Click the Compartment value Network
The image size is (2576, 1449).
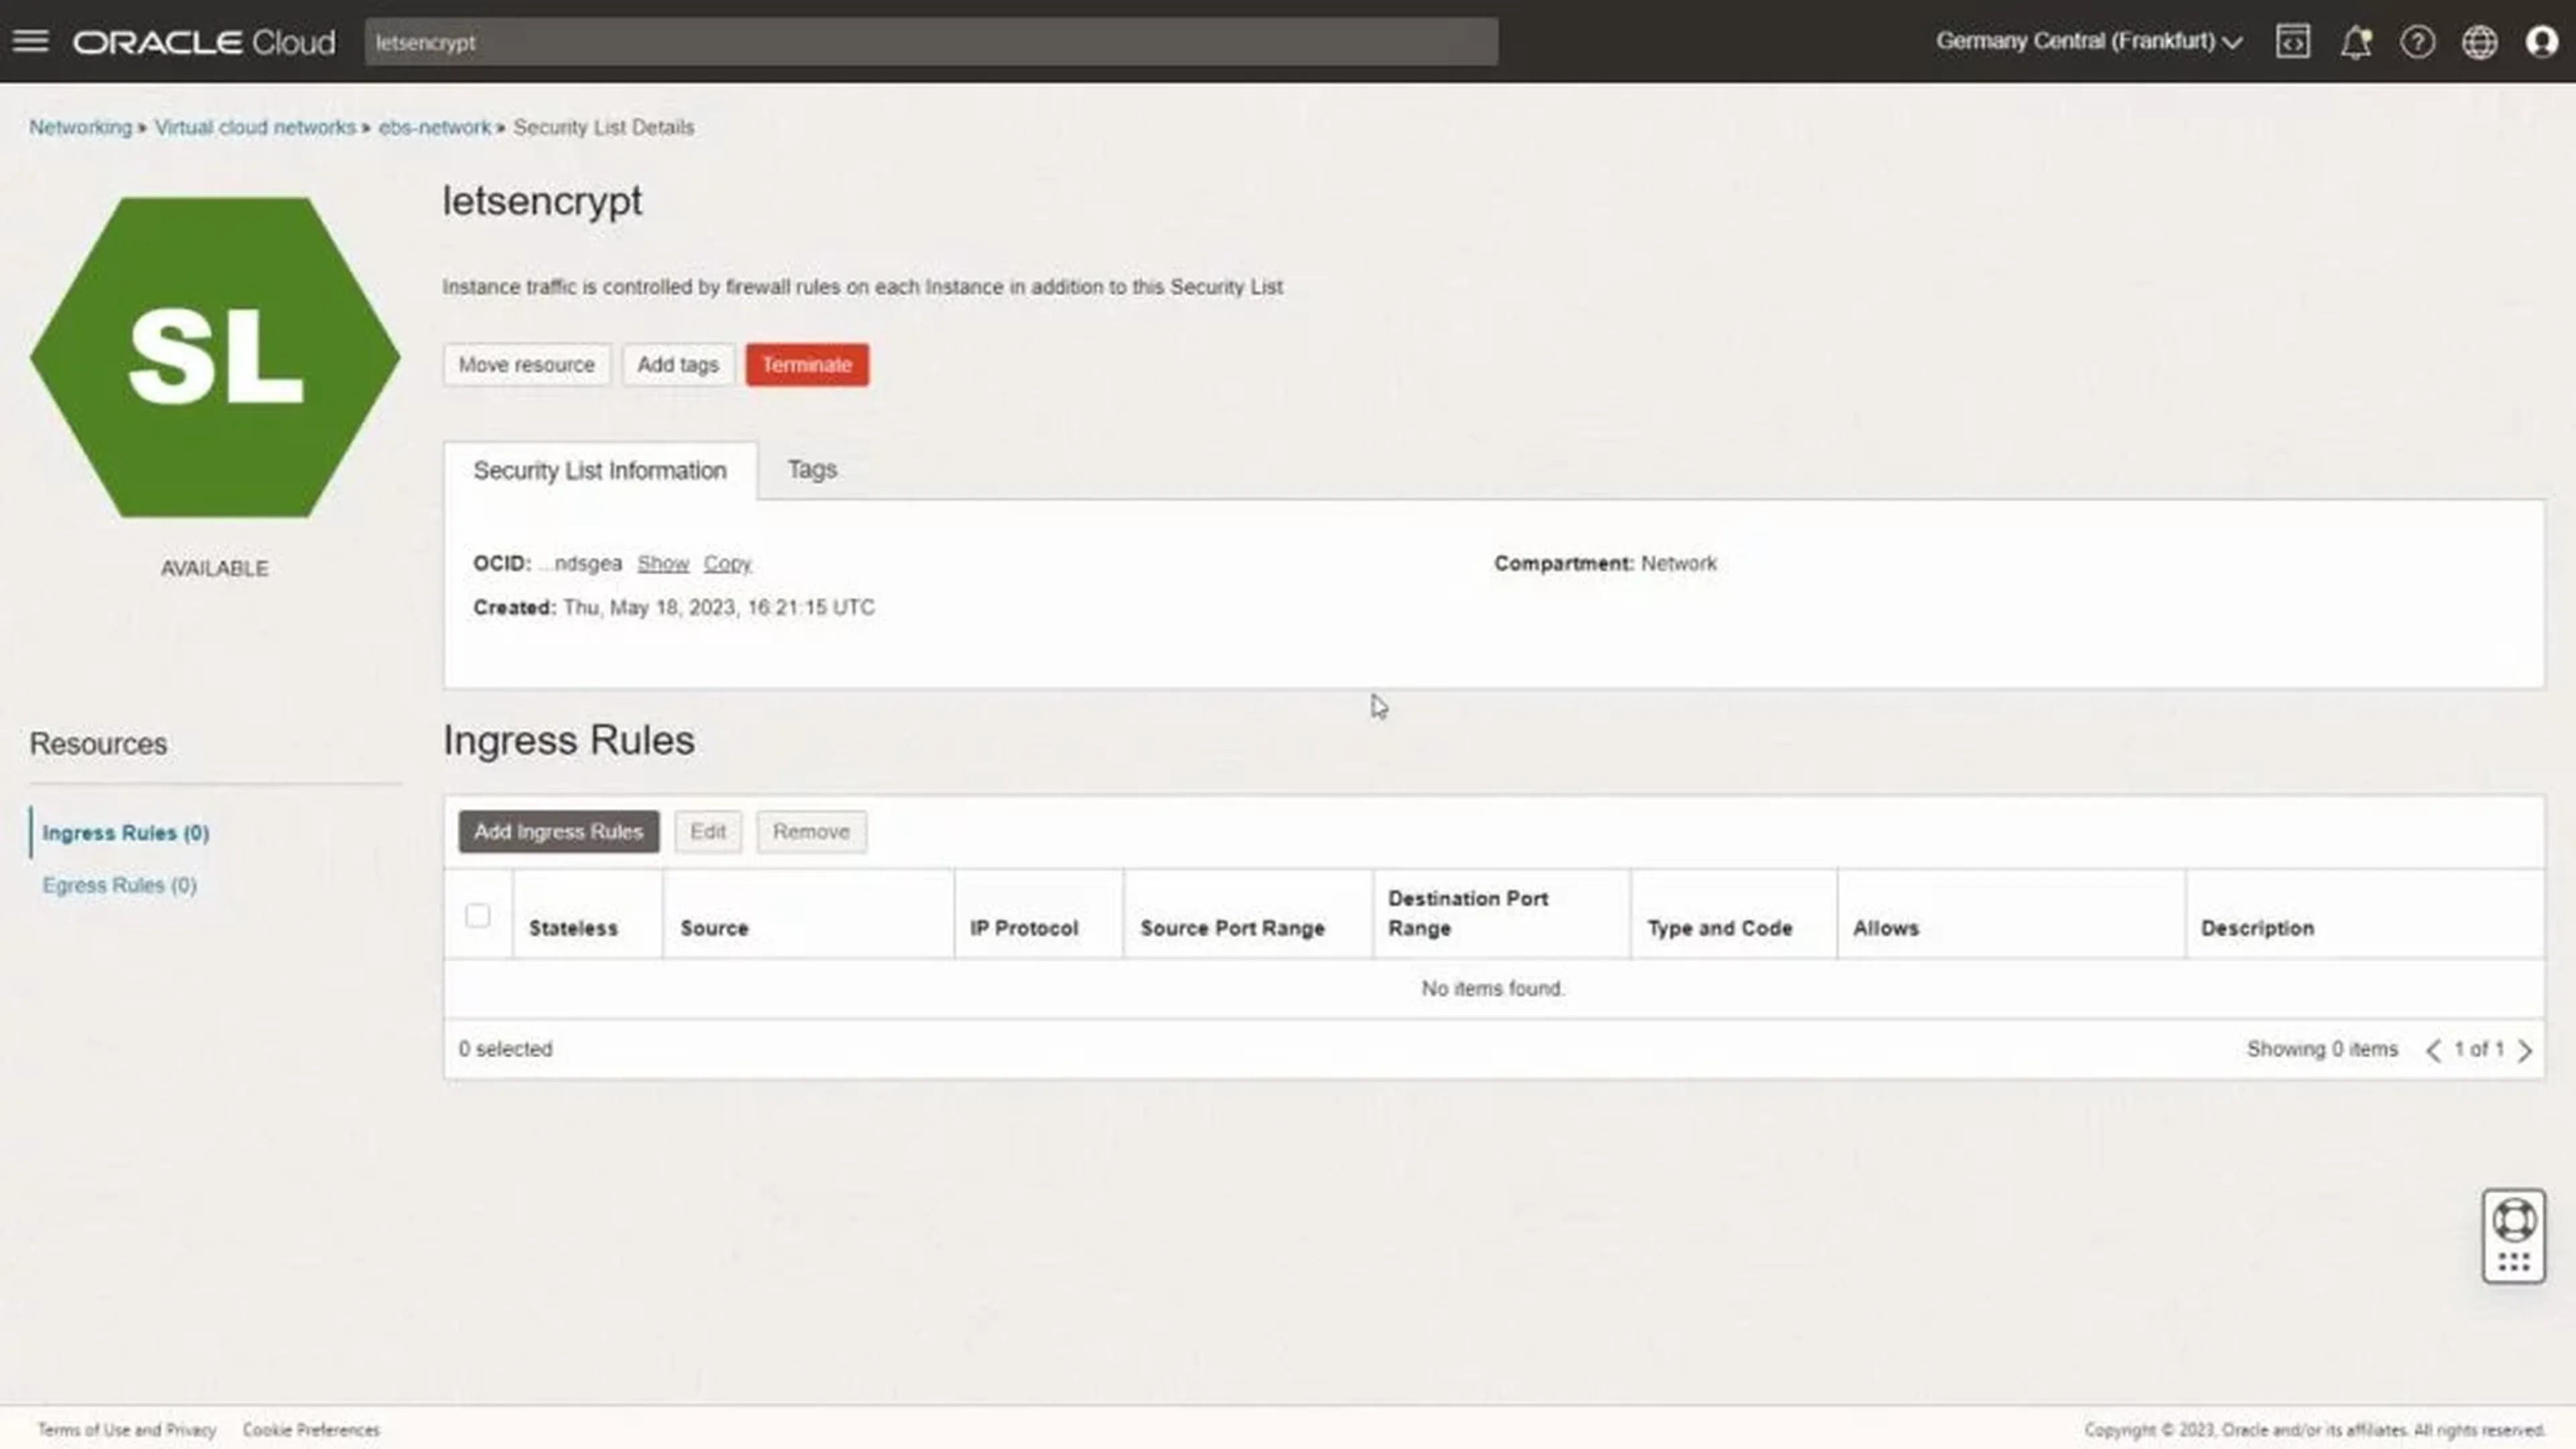1679,563
